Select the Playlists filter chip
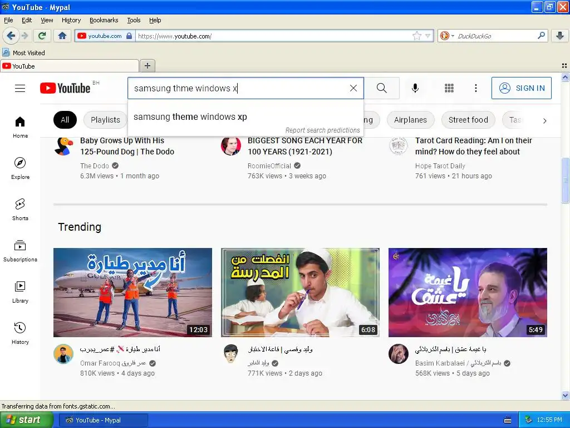The image size is (570, 428). click(105, 120)
